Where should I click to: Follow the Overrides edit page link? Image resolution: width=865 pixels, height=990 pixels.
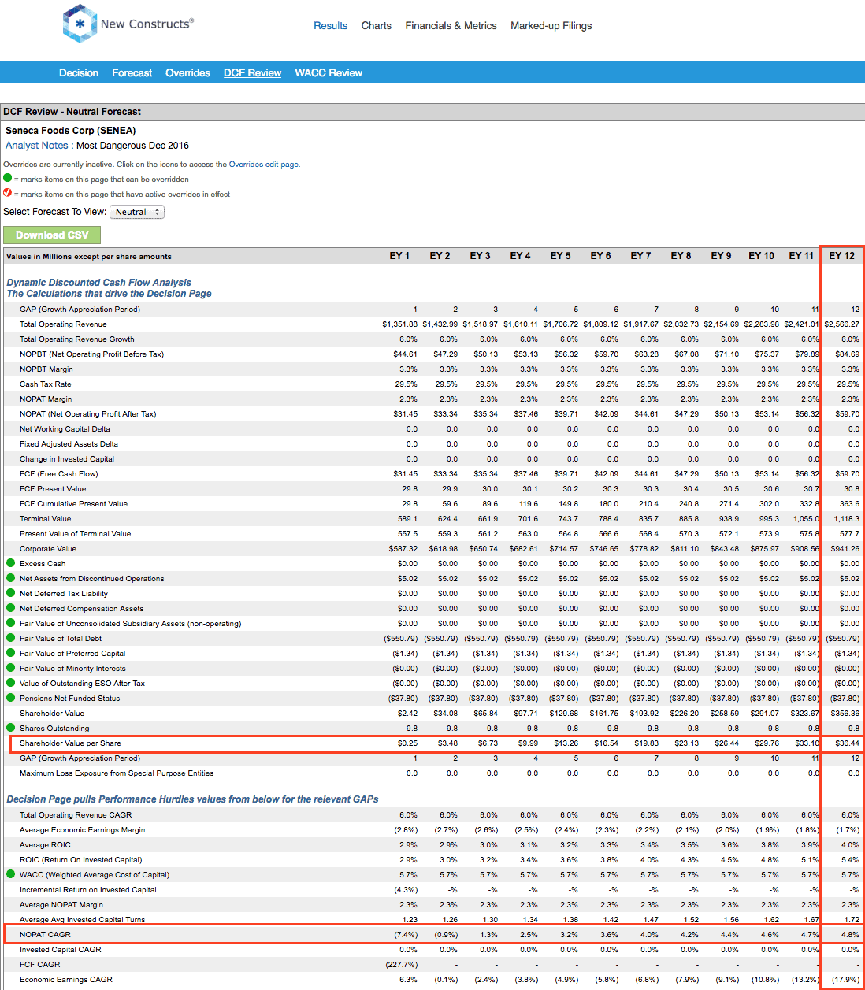coord(264,165)
